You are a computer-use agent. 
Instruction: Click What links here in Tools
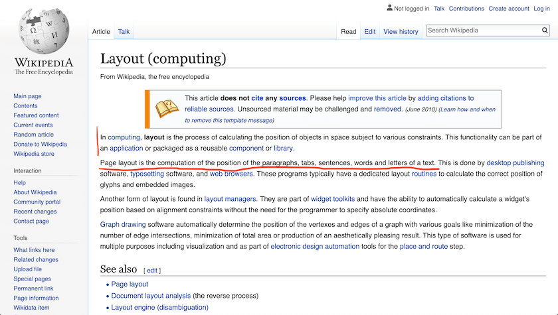[x=34, y=250]
